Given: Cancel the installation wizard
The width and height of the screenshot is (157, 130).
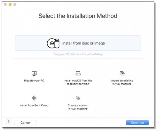Looking at the screenshot, I should pyautogui.click(x=25, y=122).
